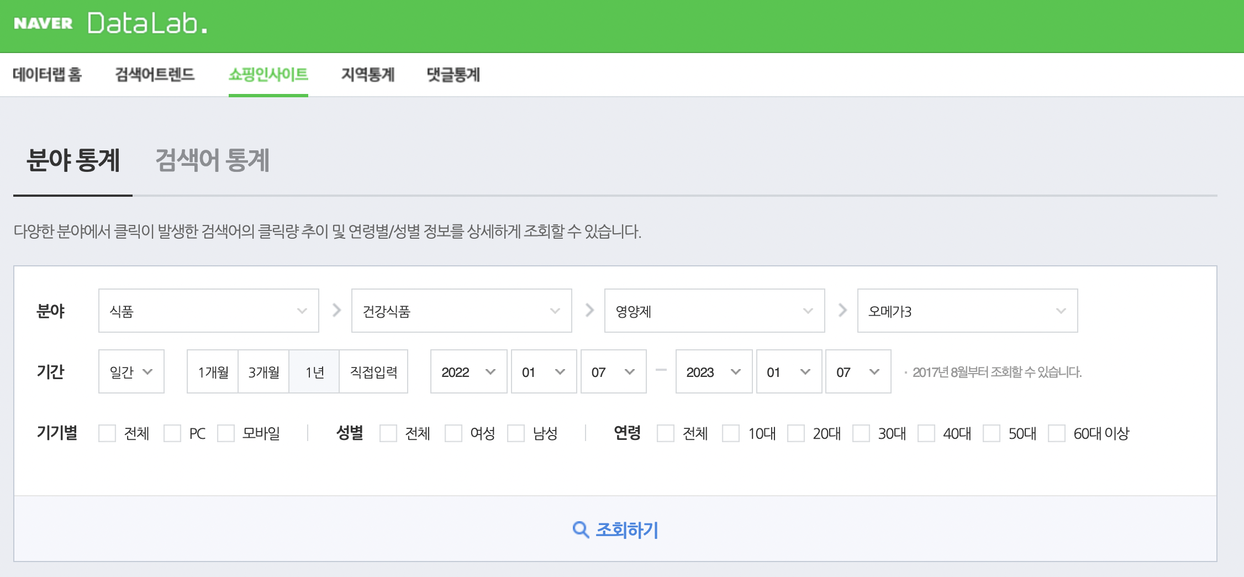Select the 3개월 period button
The width and height of the screenshot is (1244, 577).
[x=263, y=371]
